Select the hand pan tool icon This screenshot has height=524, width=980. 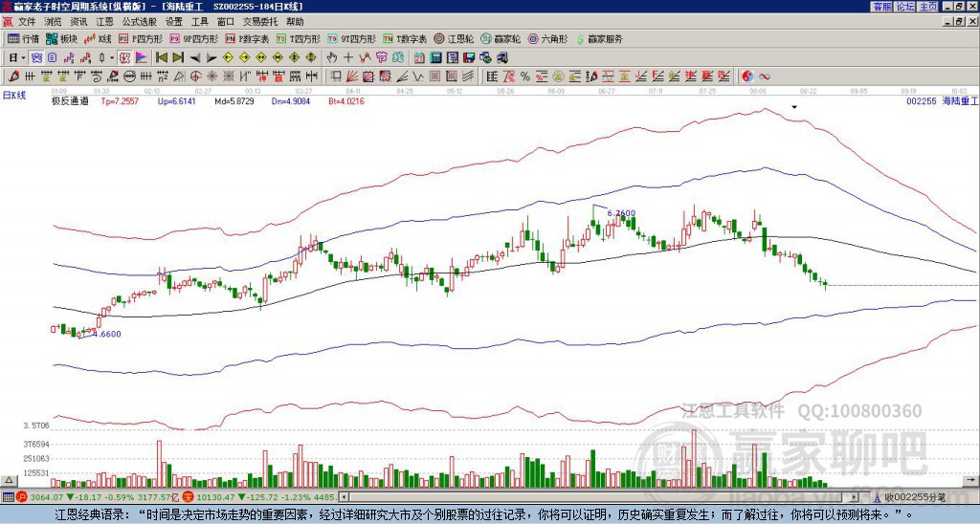pyautogui.click(x=332, y=57)
